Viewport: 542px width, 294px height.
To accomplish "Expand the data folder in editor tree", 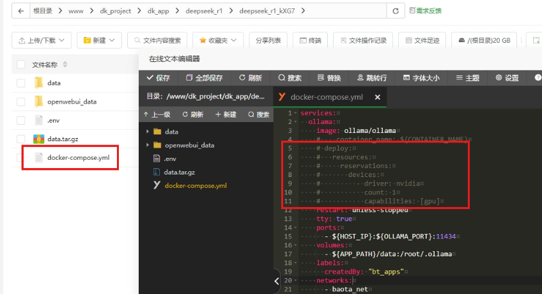I will tap(148, 132).
